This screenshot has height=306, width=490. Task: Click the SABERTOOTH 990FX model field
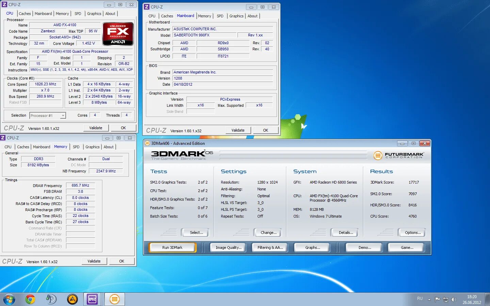point(204,35)
